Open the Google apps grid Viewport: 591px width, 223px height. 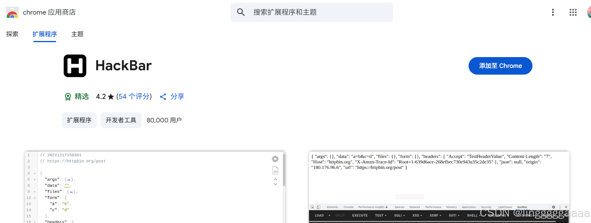click(x=573, y=12)
